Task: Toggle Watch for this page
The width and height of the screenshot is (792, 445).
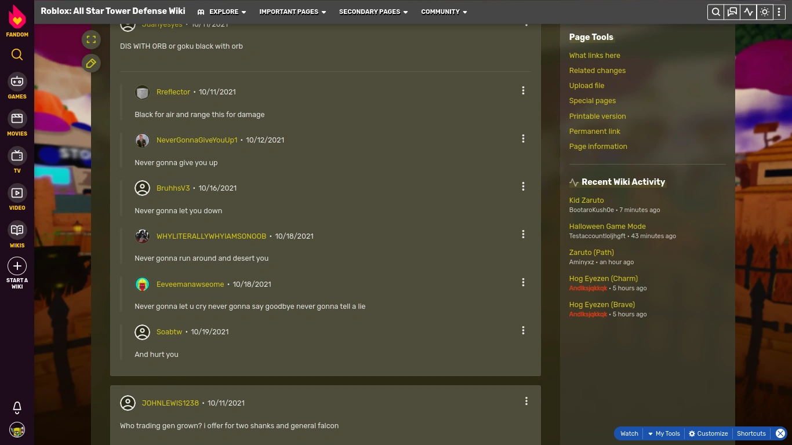Action: click(x=629, y=433)
